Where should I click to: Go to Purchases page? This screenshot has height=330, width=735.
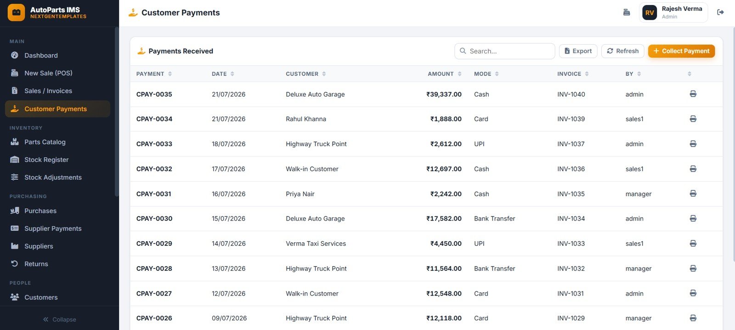tap(57, 211)
